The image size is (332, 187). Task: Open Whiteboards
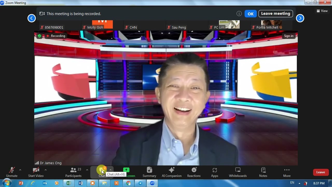pyautogui.click(x=238, y=172)
